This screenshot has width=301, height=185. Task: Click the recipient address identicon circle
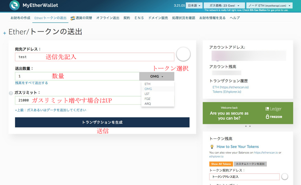[183, 54]
